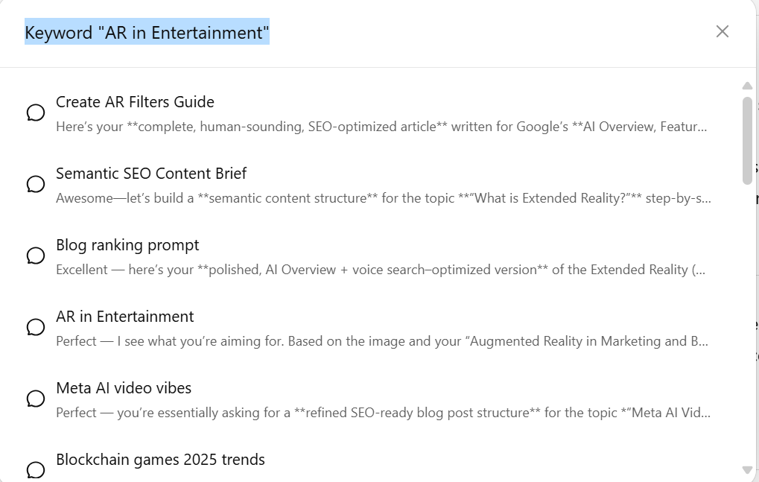Screen dimensions: 759x482
Task: Close the search dialog with X
Action: point(722,31)
